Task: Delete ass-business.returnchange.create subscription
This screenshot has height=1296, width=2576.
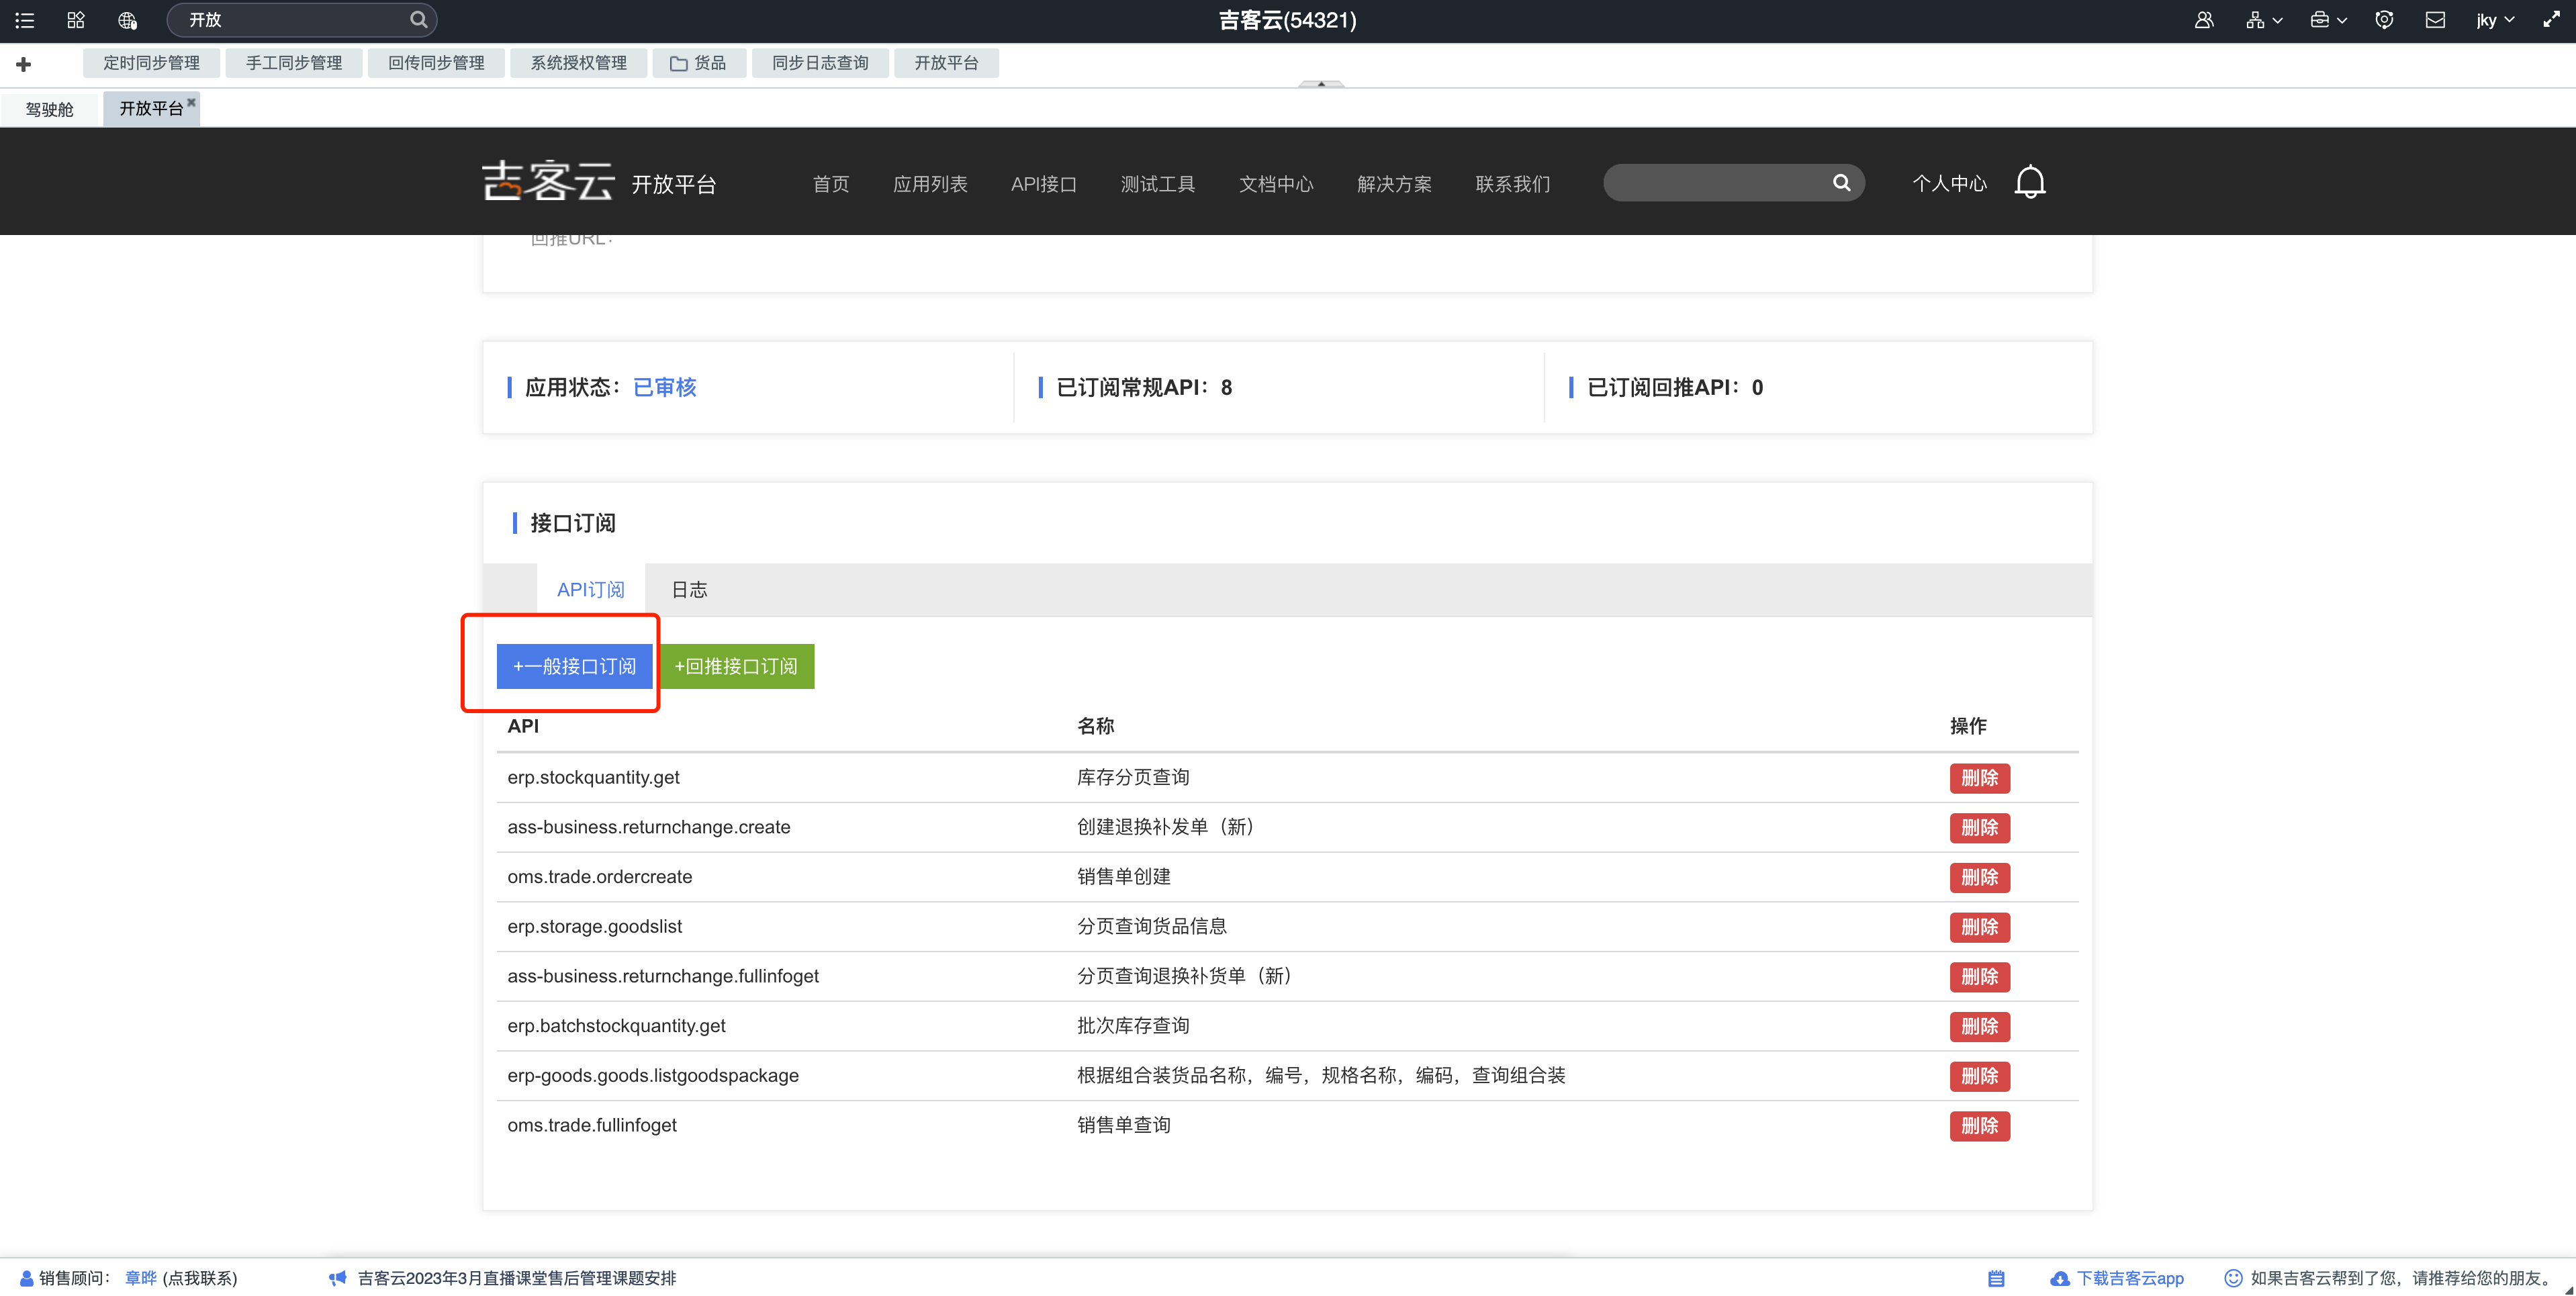Action: click(1980, 828)
